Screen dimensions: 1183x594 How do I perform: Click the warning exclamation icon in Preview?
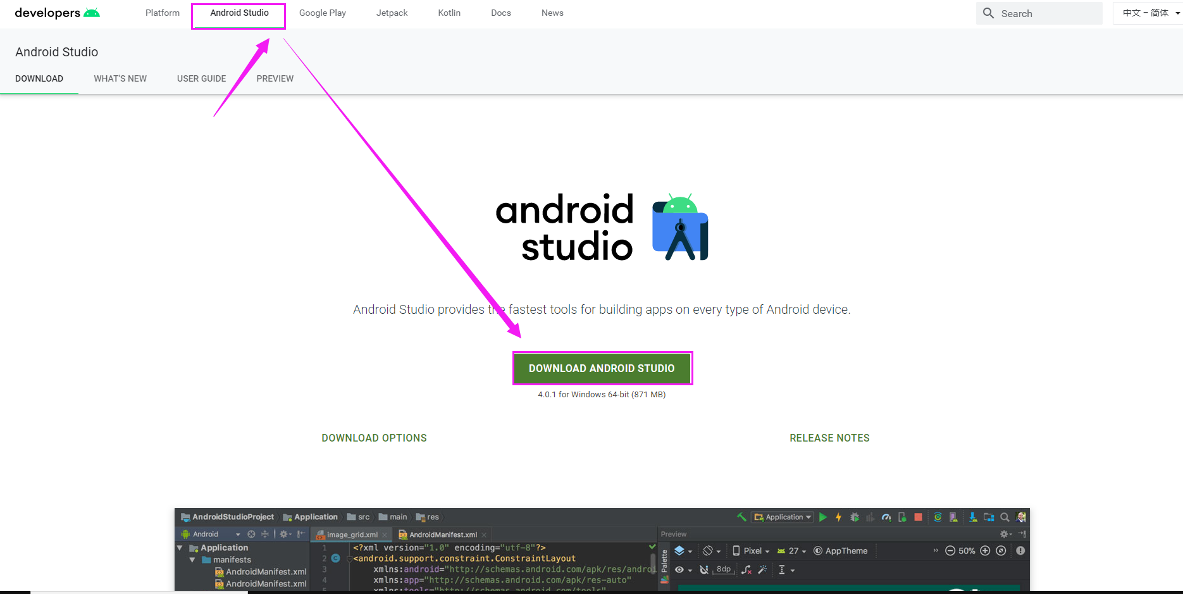point(1020,550)
